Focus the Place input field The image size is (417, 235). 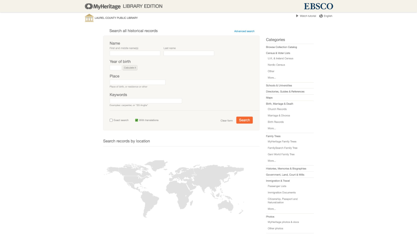[x=138, y=82]
